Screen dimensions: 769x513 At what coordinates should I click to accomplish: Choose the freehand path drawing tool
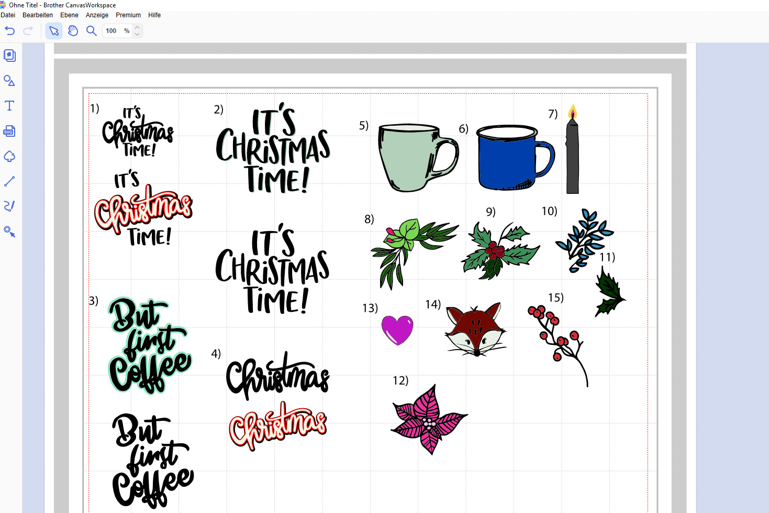(9, 206)
